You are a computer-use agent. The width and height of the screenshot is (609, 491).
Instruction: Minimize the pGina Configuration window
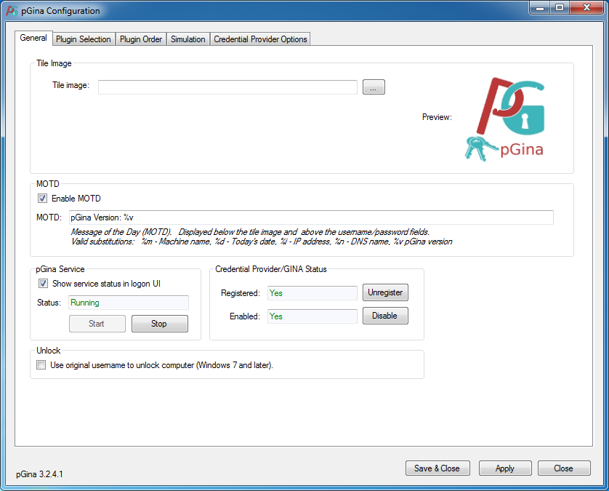click(539, 7)
